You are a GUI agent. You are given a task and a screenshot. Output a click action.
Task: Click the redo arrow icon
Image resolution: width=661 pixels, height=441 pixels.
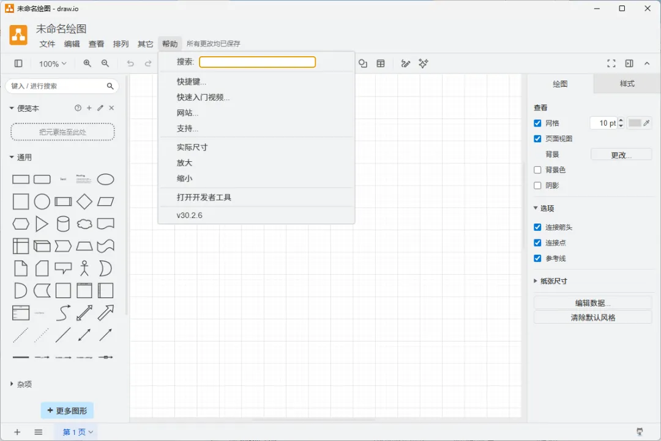point(148,64)
